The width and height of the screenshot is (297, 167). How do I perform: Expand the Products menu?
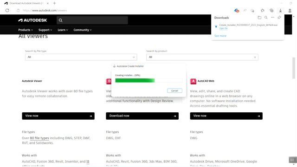click(26, 30)
